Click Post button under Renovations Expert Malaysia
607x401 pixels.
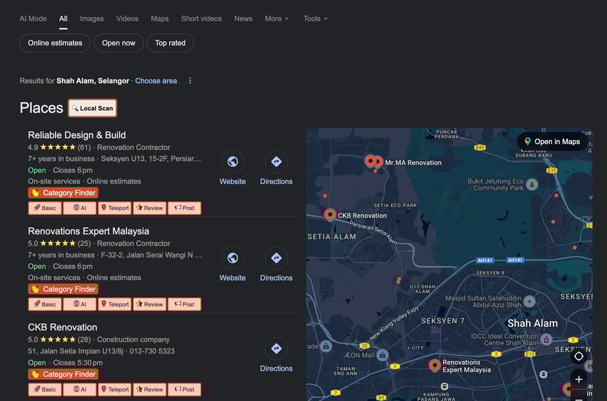185,304
